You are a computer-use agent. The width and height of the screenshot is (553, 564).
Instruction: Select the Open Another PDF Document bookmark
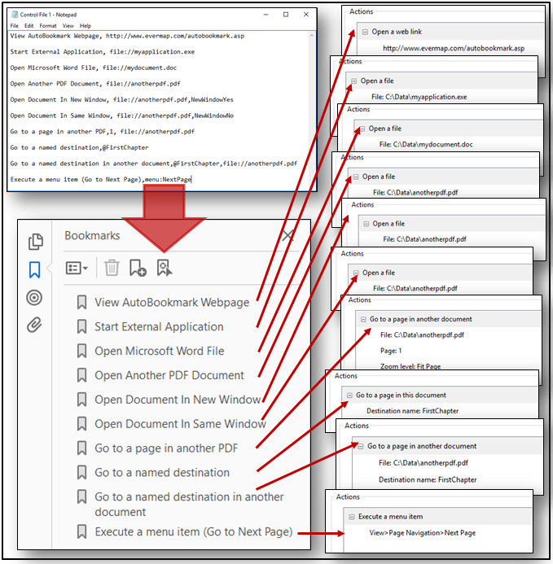[169, 375]
